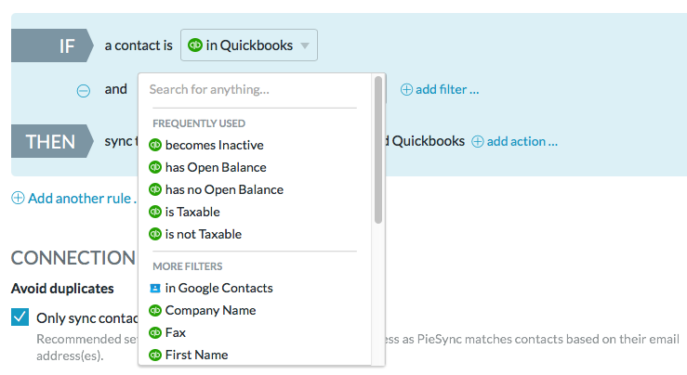Click Quickbooks icon next to becomes Inactive
This screenshot has height=375, width=687.
tap(155, 145)
